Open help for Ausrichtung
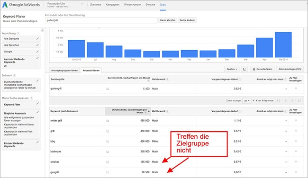This screenshot has width=308, height=178. pos(18,33)
